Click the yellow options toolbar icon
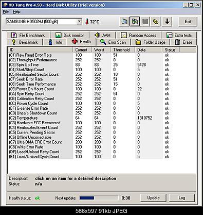 [156, 22]
